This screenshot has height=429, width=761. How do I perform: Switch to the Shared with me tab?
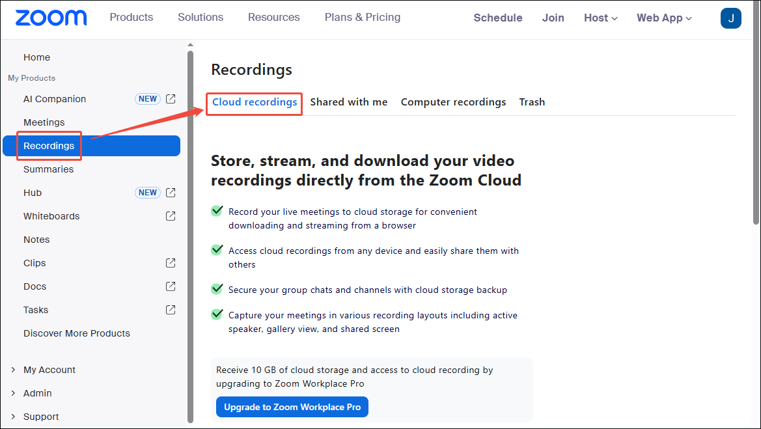(x=349, y=102)
